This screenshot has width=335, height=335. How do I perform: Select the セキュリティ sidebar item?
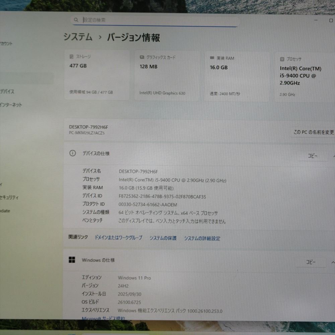click(x=9, y=197)
